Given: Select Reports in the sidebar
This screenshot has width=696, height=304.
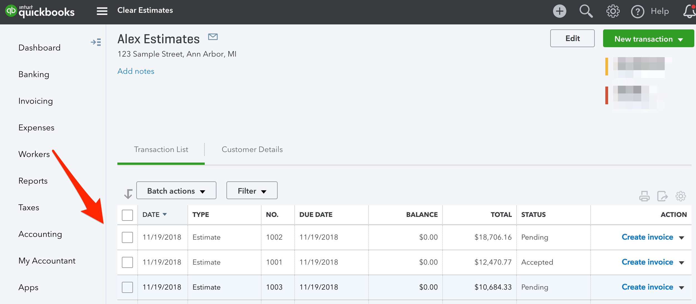Looking at the screenshot, I should coord(33,181).
